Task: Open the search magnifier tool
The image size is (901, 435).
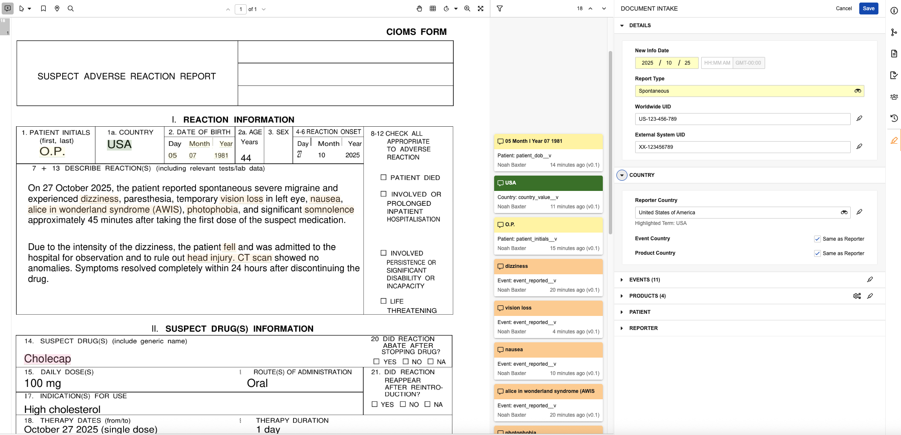Action: (x=71, y=9)
